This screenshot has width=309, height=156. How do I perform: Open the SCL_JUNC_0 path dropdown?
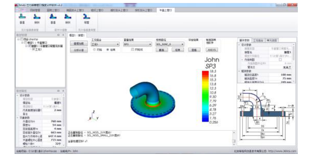170,44
